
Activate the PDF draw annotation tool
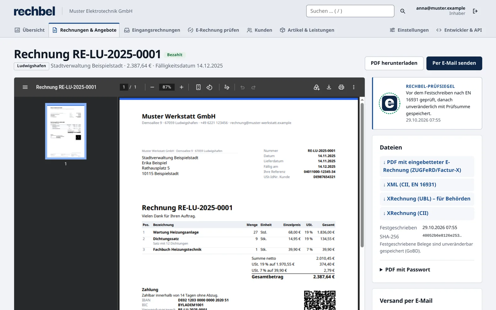click(227, 87)
